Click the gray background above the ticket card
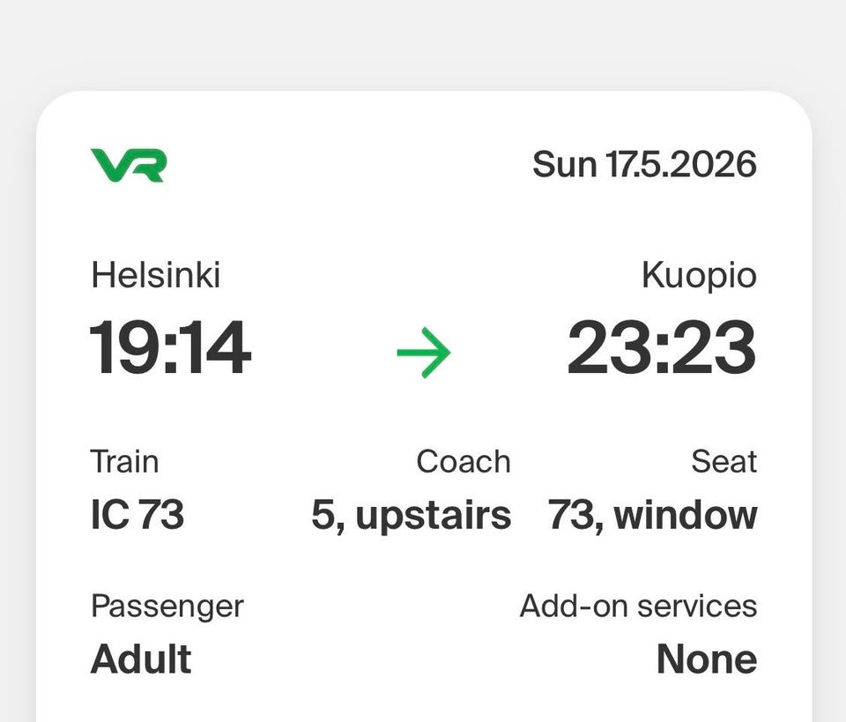Screen dimensions: 846x722 tap(423, 44)
